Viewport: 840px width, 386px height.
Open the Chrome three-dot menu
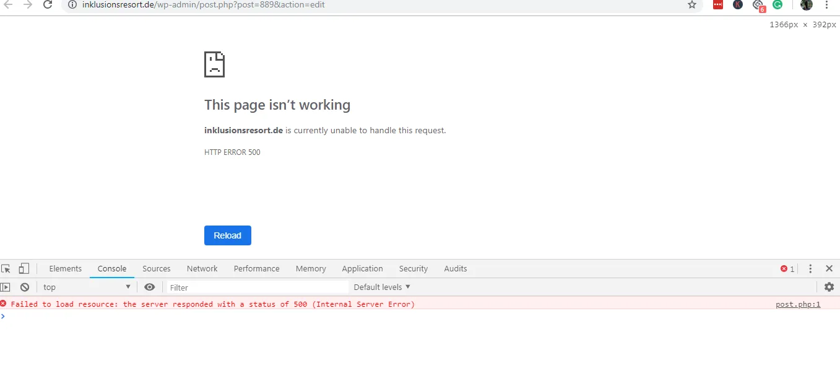tap(827, 5)
